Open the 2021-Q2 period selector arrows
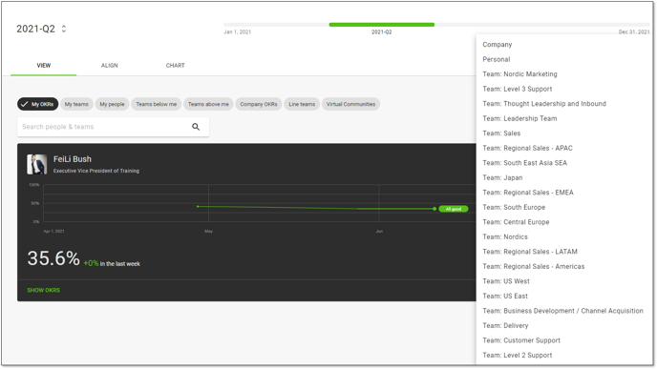Image resolution: width=657 pixels, height=369 pixels. [x=64, y=29]
